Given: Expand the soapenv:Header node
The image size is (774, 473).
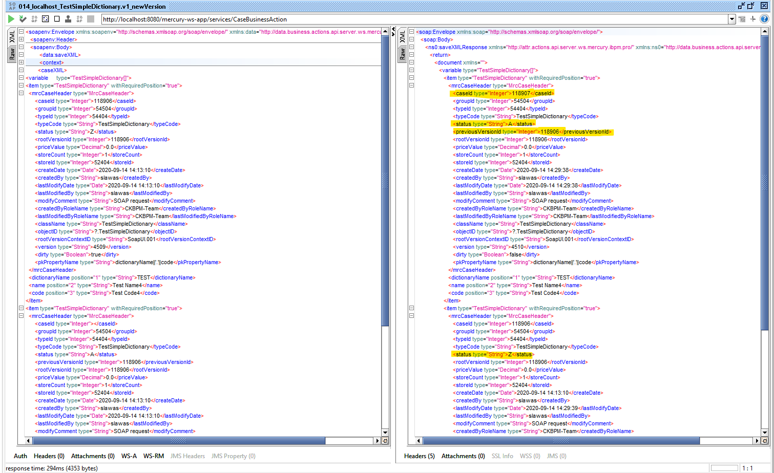Looking at the screenshot, I should tap(21, 39).
